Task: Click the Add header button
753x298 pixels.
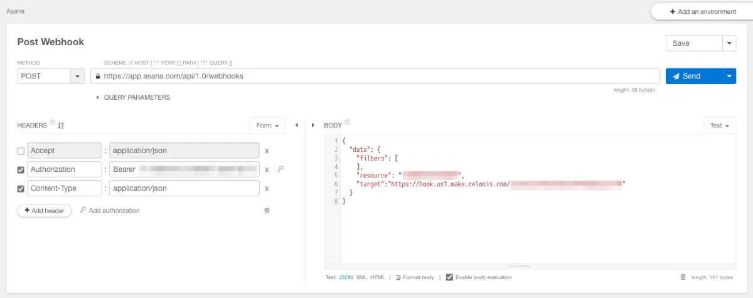Action: point(44,211)
